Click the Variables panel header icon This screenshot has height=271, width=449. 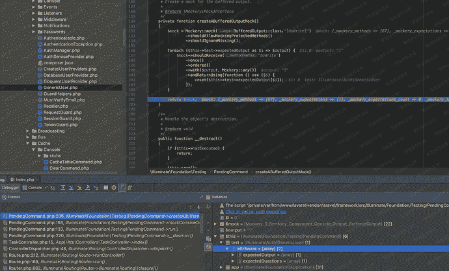(208, 196)
